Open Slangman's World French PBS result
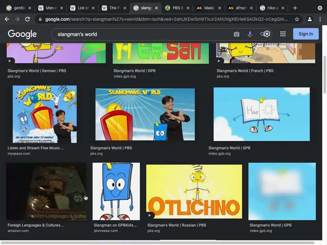 (245, 71)
